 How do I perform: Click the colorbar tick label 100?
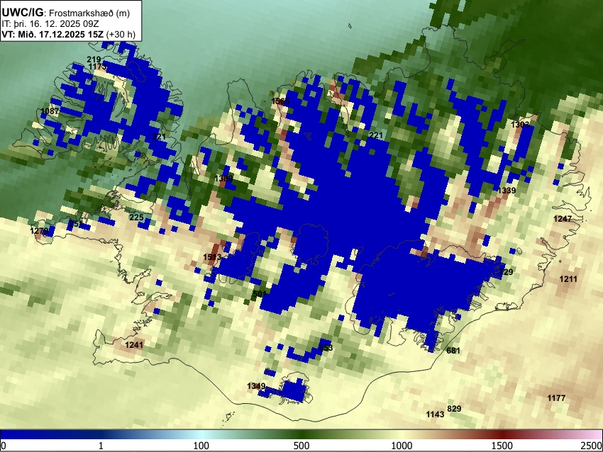pos(201,446)
